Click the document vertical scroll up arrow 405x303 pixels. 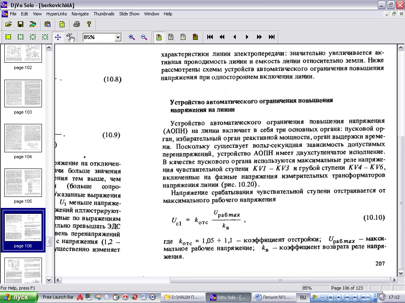pos(401,48)
